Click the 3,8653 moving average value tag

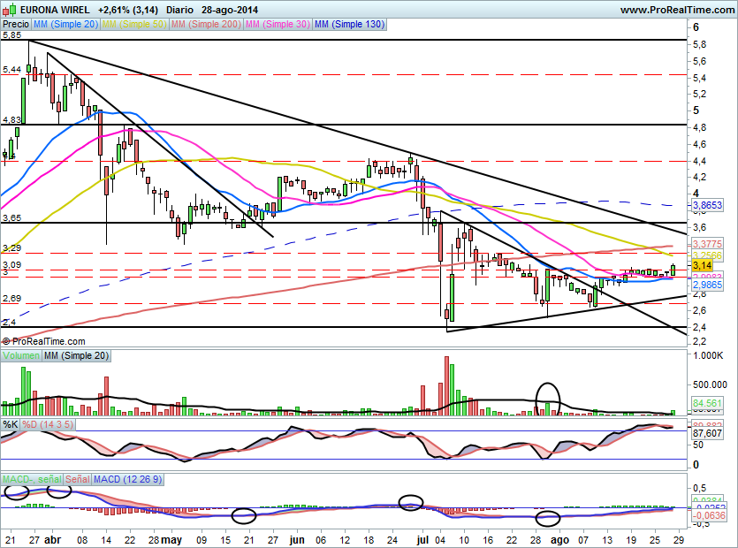pos(707,205)
